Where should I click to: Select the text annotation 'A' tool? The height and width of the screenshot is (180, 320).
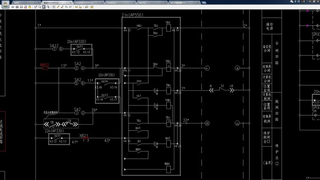pyautogui.click(x=54, y=7)
